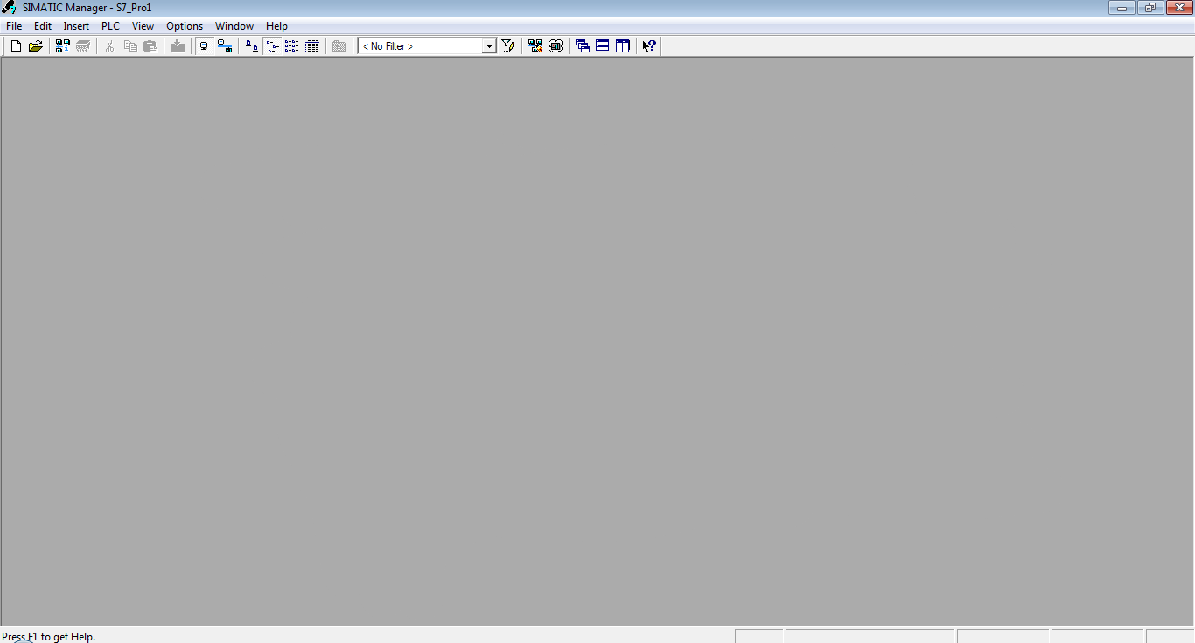The height and width of the screenshot is (643, 1195).
Task: Select the Large Icons view button
Action: [252, 46]
